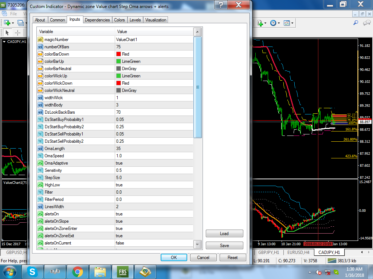This screenshot has height=279, width=373.
Task: Click the Indicators list toolbar icon
Action: [260, 23]
